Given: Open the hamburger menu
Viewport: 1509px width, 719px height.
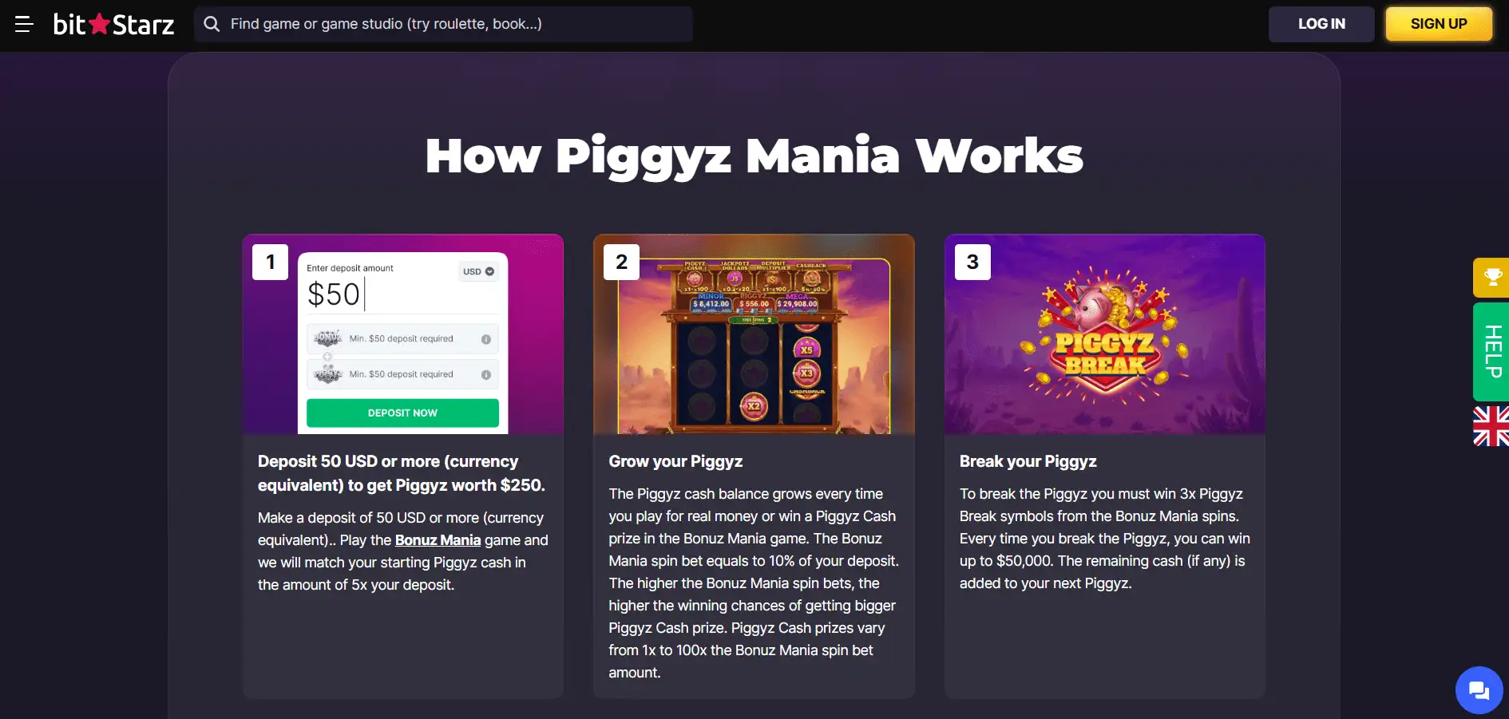Looking at the screenshot, I should point(24,24).
